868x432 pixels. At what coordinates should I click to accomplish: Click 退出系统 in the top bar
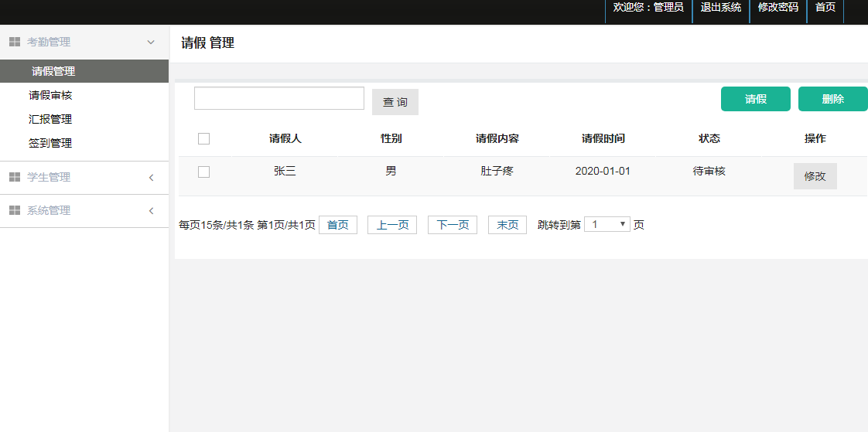click(720, 8)
